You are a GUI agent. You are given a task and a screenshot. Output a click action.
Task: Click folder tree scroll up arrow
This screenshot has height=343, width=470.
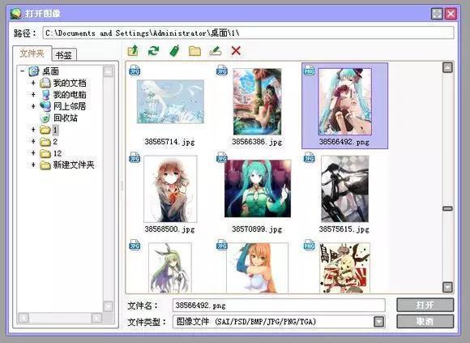pos(109,71)
